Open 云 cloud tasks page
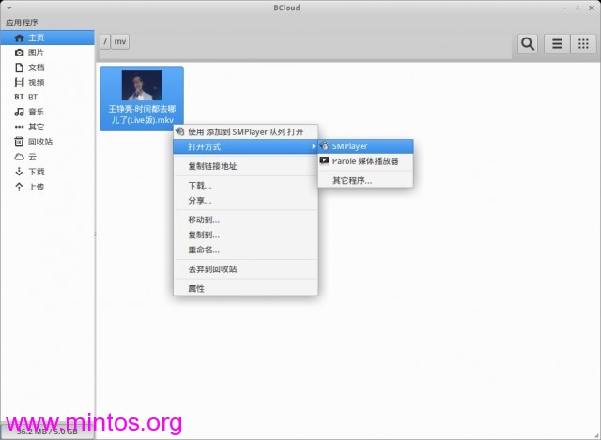 coord(48,157)
